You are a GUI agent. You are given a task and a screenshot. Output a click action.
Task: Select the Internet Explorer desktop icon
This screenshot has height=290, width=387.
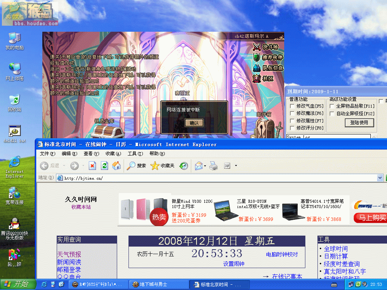[15, 167]
